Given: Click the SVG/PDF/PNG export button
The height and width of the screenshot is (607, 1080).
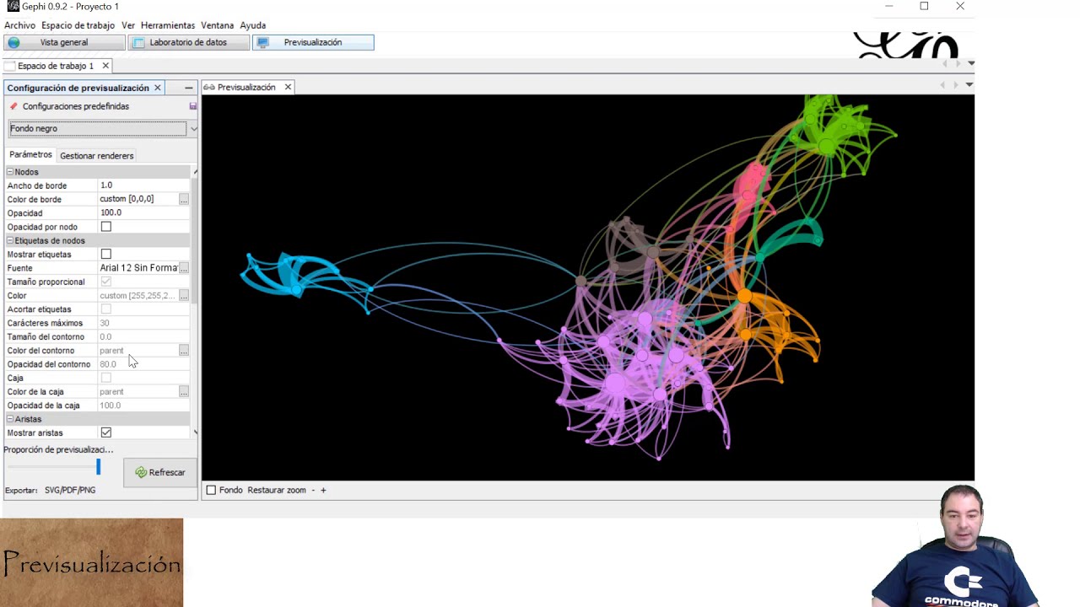Looking at the screenshot, I should coord(70,490).
